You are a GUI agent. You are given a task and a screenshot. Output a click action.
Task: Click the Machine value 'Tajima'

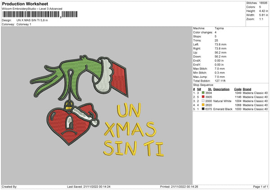219,28
